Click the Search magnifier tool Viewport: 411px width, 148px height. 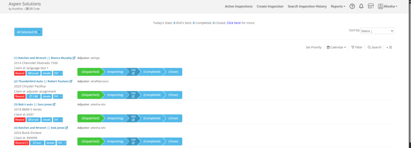pos(374,47)
